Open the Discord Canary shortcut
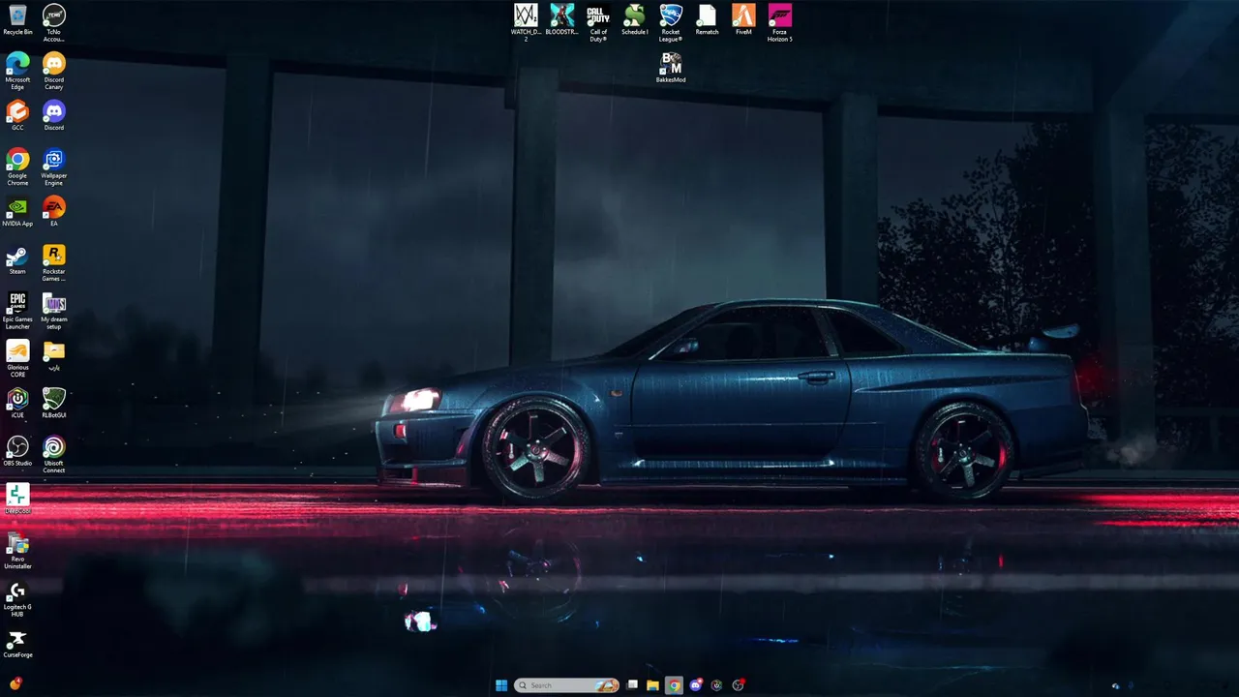Screen dimensions: 1239x697 point(54,71)
